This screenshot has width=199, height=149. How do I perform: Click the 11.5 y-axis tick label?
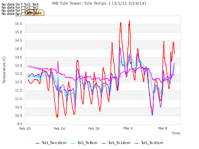pyautogui.click(x=19, y=90)
